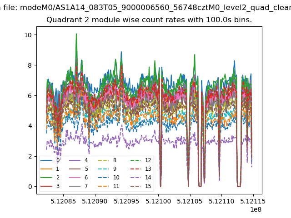
Task: Click the plot title about Quadrant 2 count rates
Action: (149, 20)
